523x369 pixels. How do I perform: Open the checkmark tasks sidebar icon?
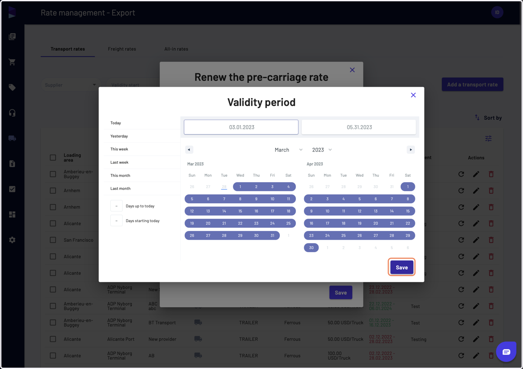(12, 189)
